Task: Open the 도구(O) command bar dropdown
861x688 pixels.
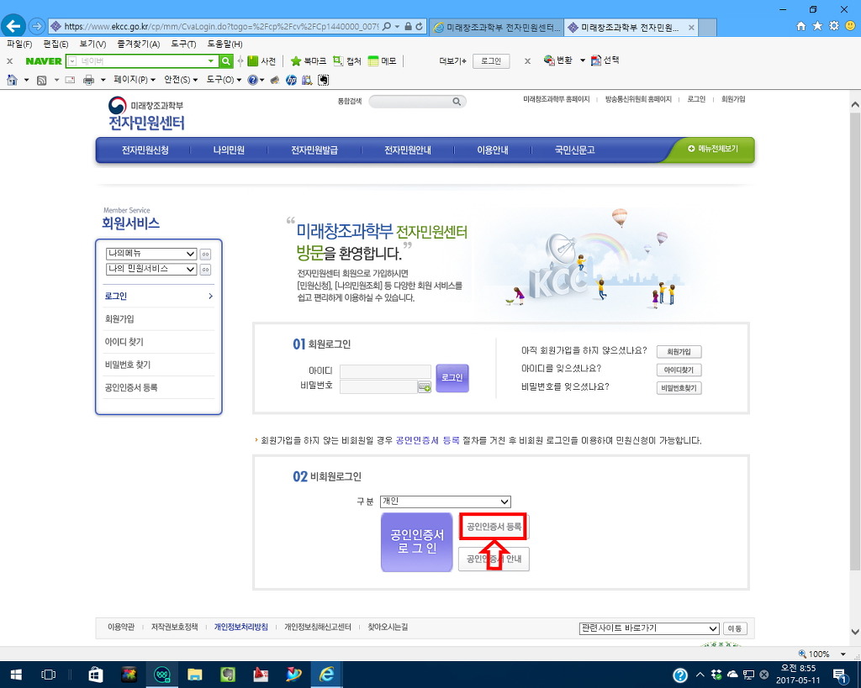Action: pyautogui.click(x=224, y=80)
